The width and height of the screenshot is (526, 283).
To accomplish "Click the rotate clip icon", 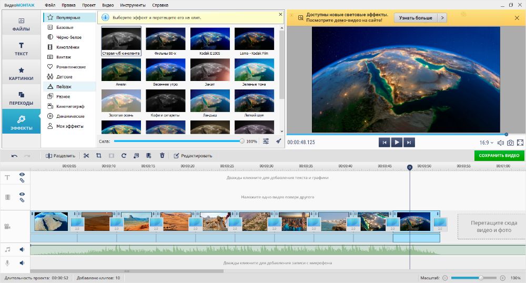I will (124, 156).
